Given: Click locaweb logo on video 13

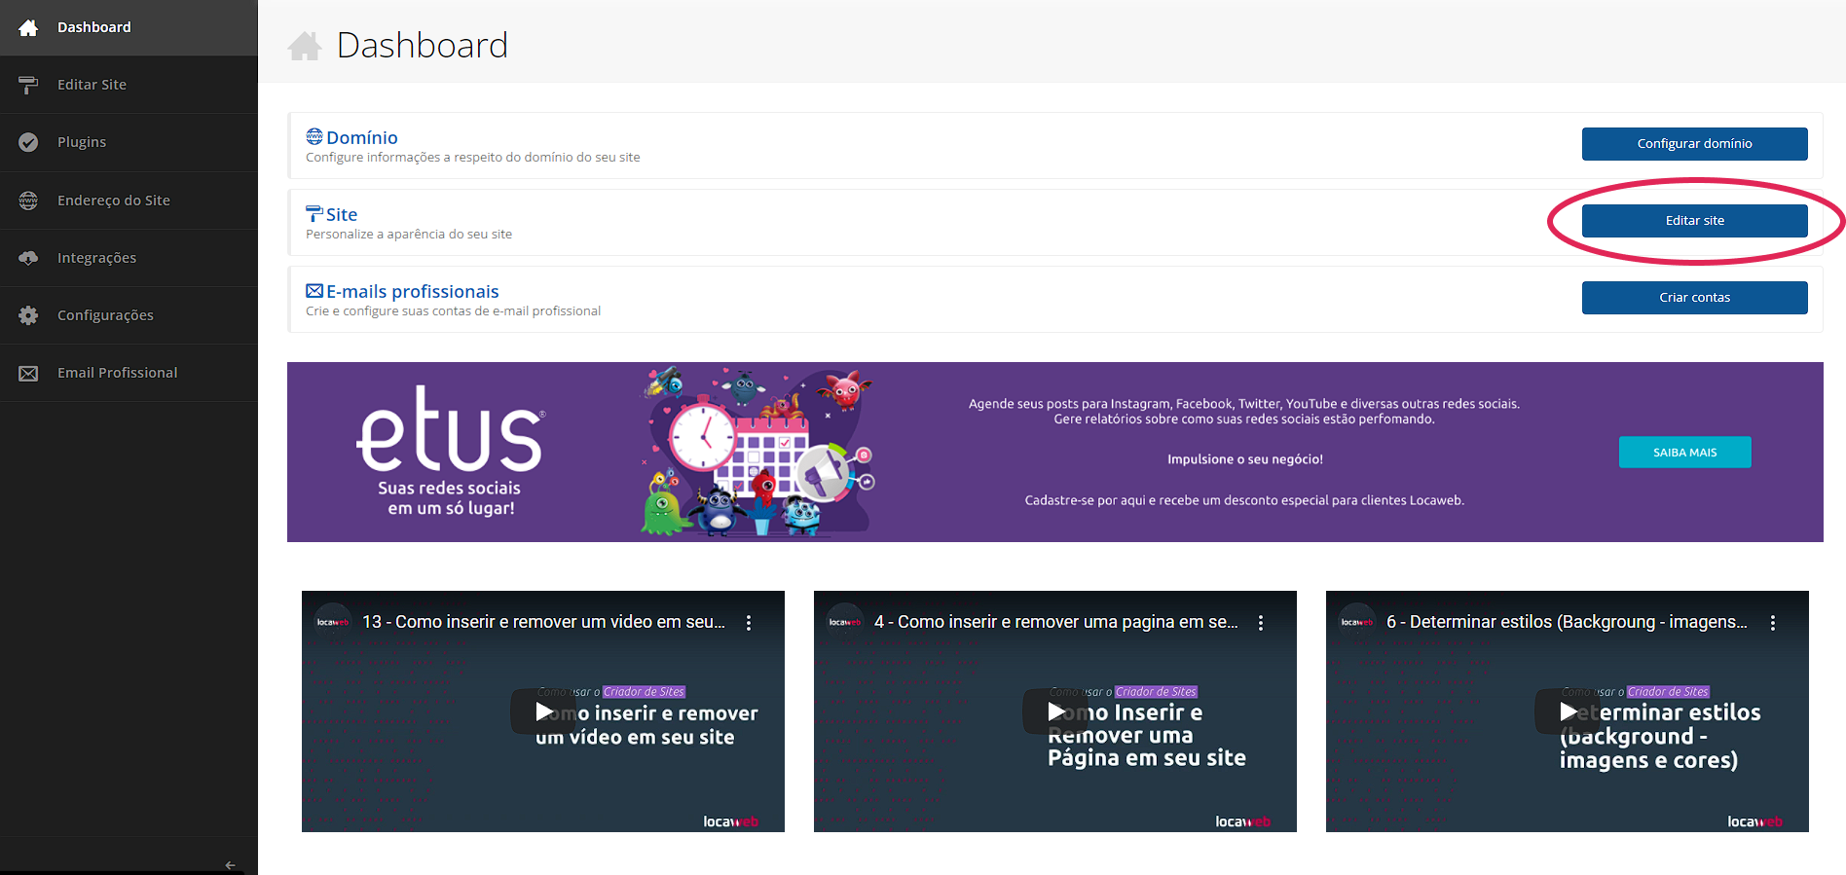Looking at the screenshot, I should point(730,821).
